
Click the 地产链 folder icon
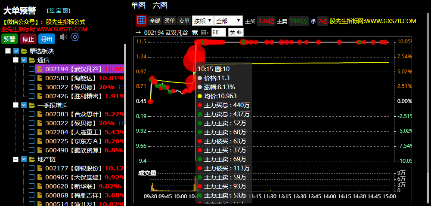pos(32,159)
